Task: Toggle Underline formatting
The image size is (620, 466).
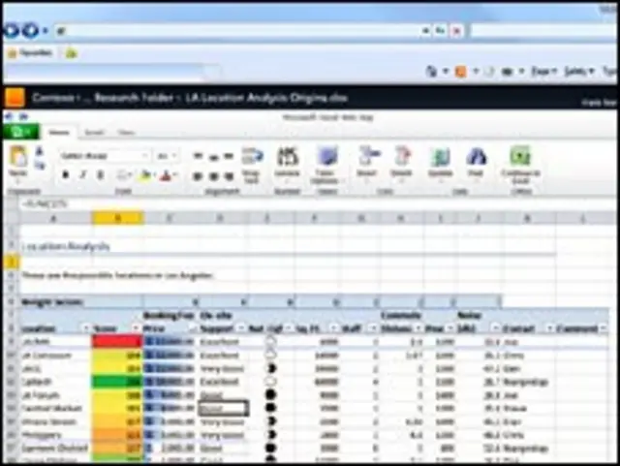Action: click(x=101, y=174)
